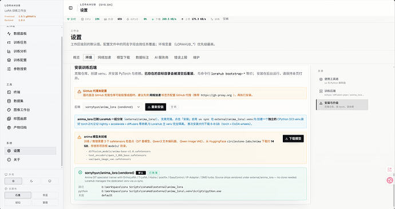The height and width of the screenshot is (209, 395).
Task: Follow the 网络加速 link in GitHub warning
Action: click(155, 95)
